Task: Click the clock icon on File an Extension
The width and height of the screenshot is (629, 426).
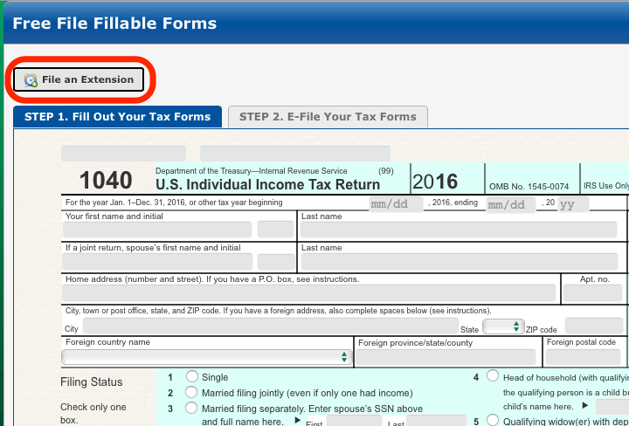Action: (31, 80)
